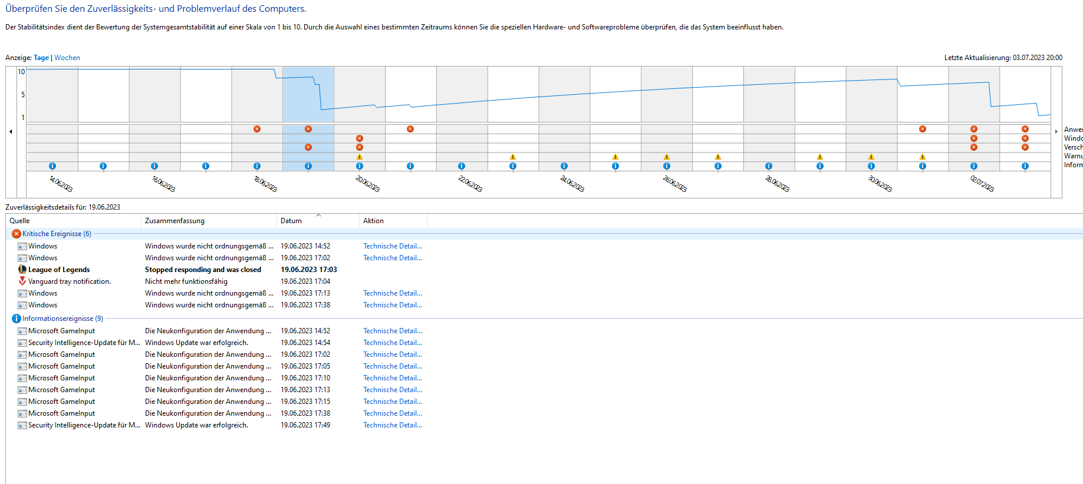Click application failure icon on 01.07.2023
Screen dimensions: 1083x484
point(923,129)
